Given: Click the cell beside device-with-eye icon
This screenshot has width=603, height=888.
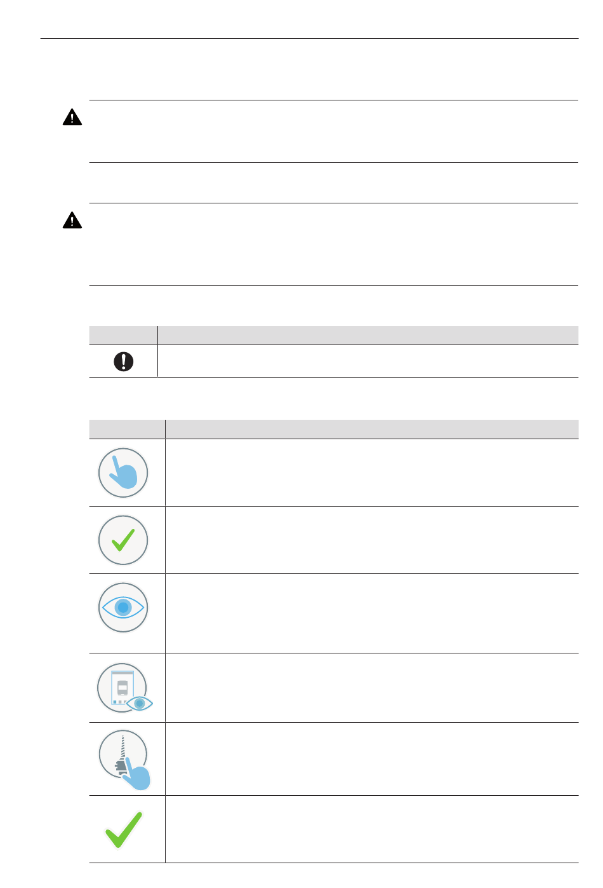Looking at the screenshot, I should coord(372,688).
